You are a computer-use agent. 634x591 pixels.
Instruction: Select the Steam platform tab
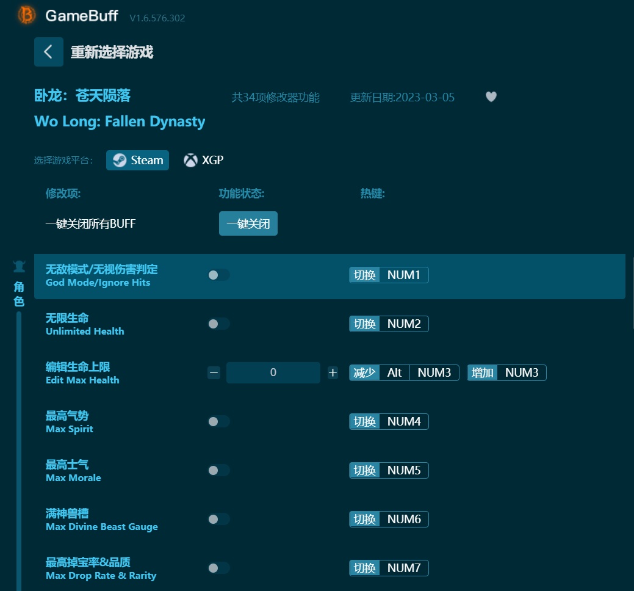pos(137,160)
